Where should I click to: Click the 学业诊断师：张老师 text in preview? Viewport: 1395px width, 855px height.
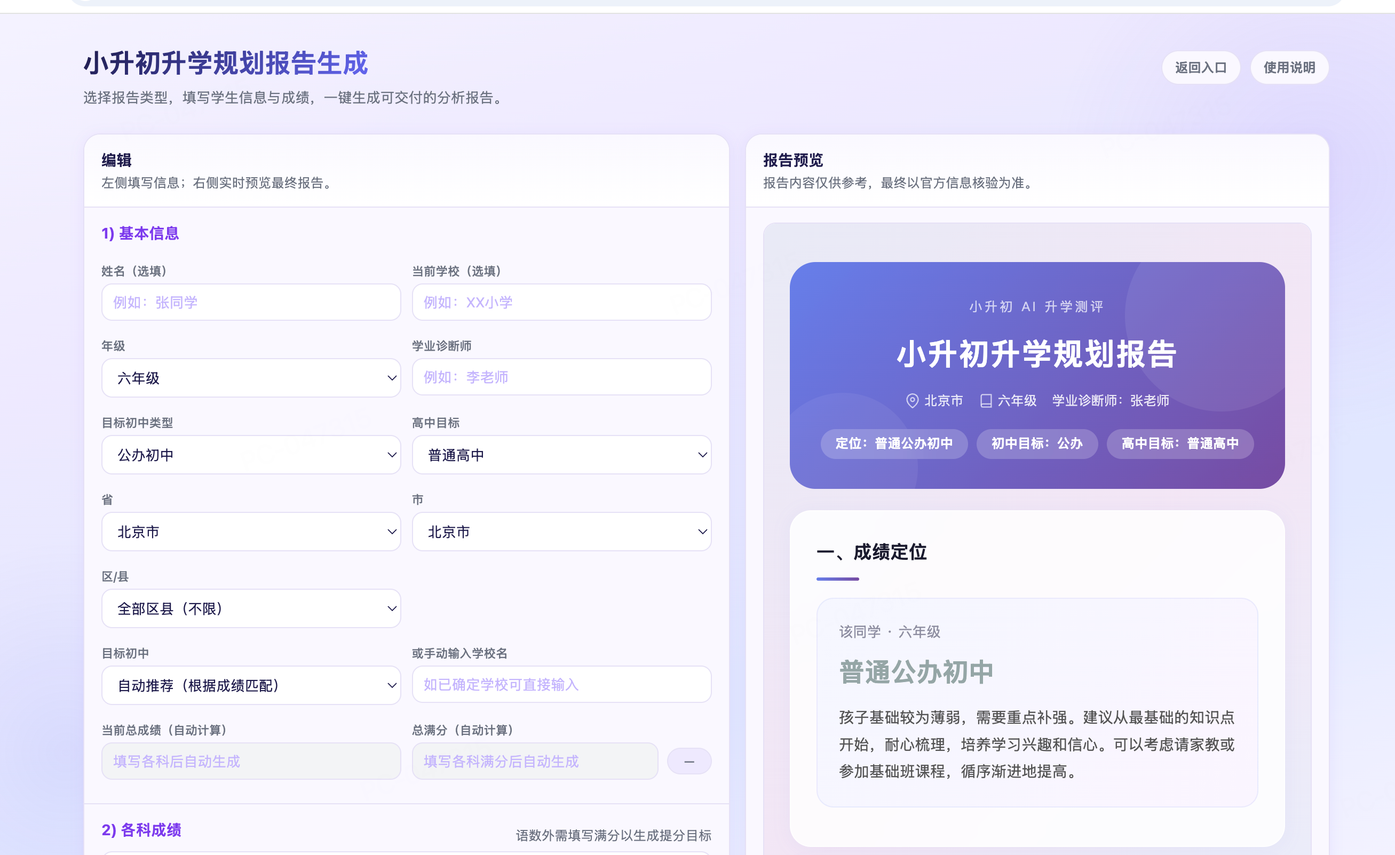(1110, 401)
